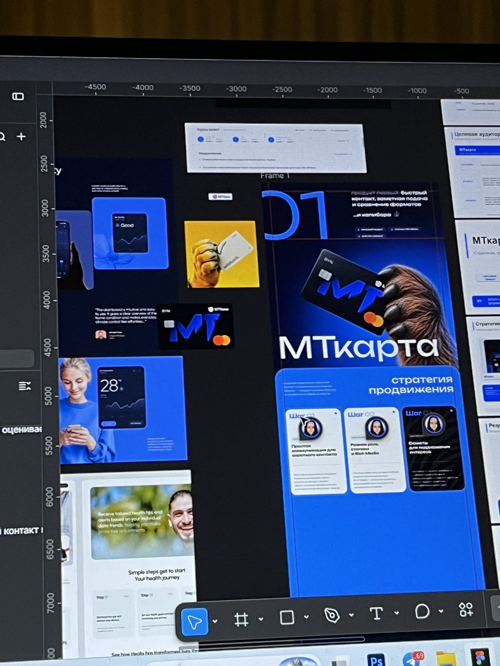Expand the shape tools dropdown
500x666 pixels.
tap(306, 617)
